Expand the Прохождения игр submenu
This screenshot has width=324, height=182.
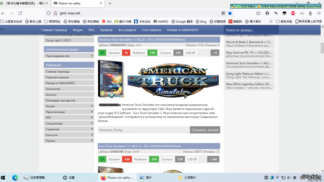coord(92,56)
